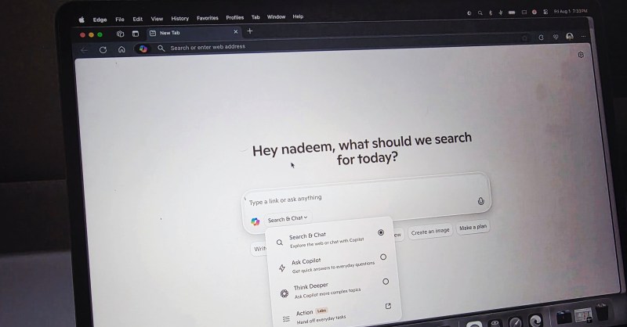The width and height of the screenshot is (627, 327).
Task: Click the partially hidden Write suggestion chip
Action: coord(259,249)
